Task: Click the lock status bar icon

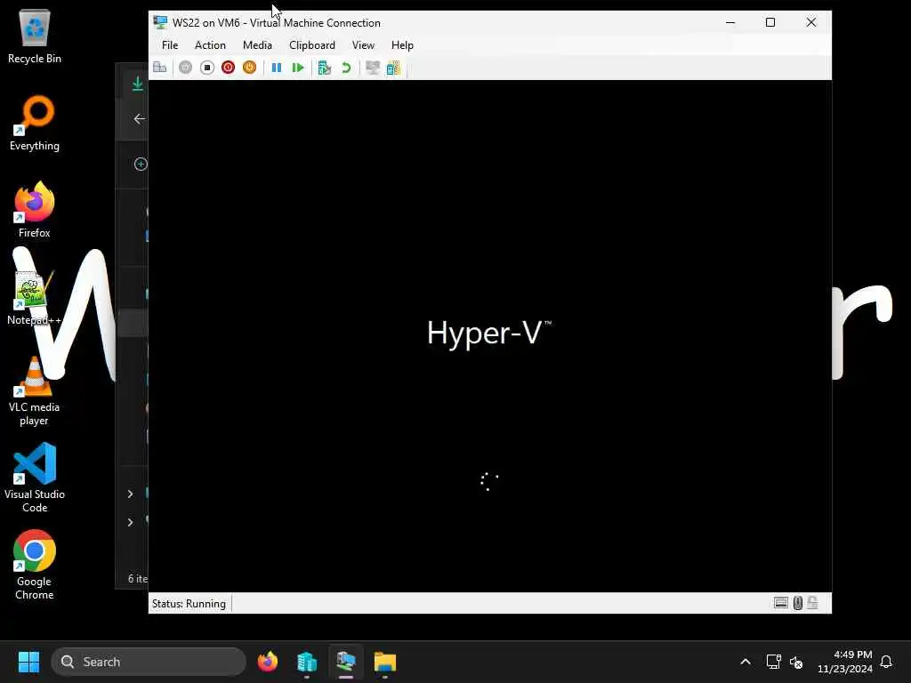Action: [x=813, y=603]
